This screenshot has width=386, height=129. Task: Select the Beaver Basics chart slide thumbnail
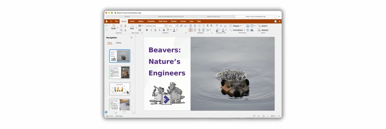pos(120,89)
